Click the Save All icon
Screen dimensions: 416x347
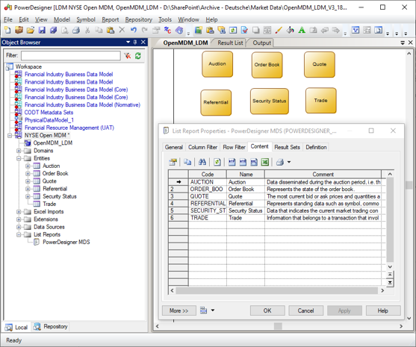click(53, 30)
